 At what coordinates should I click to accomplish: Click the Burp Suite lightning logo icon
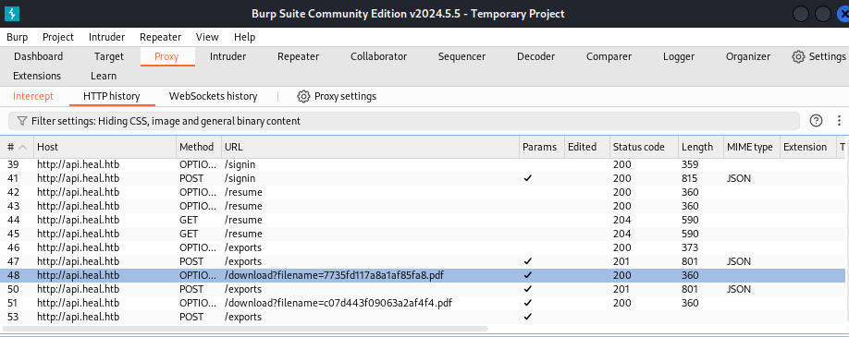coord(12,14)
